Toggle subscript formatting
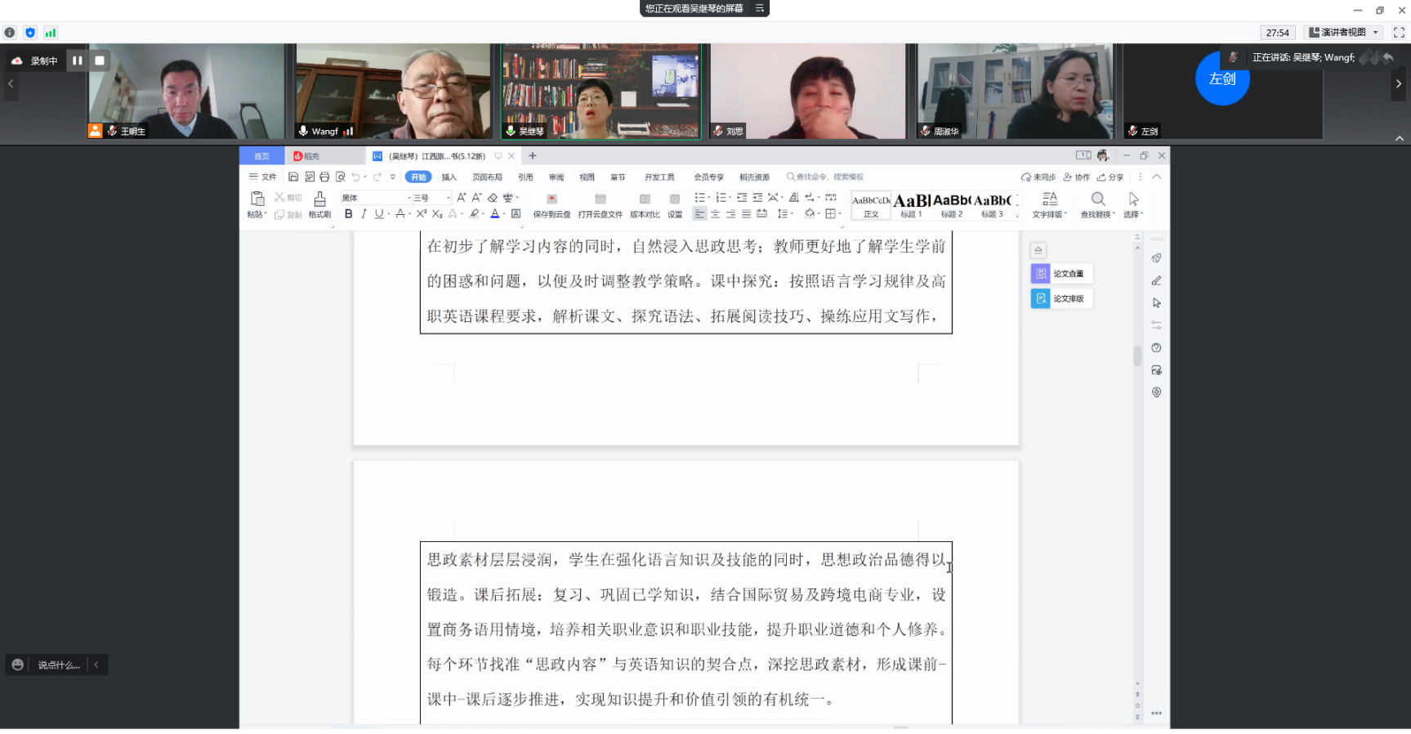Viewport: 1411px width, 734px height. (x=437, y=214)
